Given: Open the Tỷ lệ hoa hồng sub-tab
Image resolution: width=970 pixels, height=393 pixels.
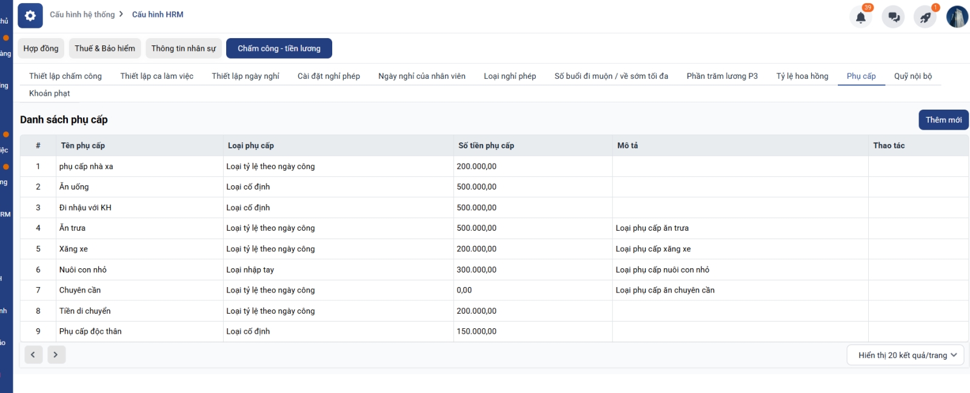Looking at the screenshot, I should point(802,76).
